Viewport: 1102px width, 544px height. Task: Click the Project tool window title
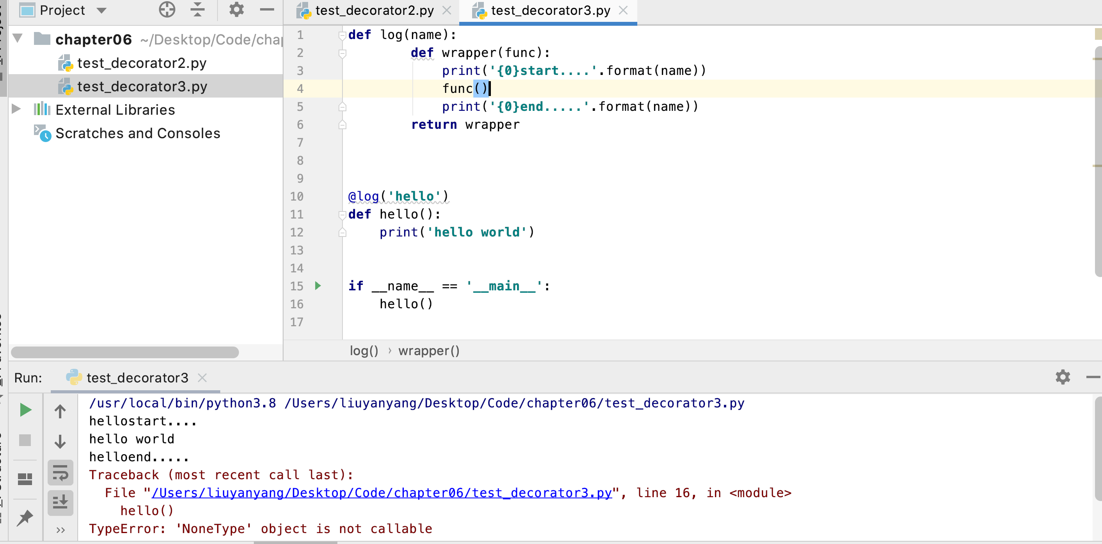(62, 10)
